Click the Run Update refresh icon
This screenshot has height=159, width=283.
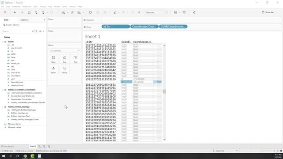52,12
